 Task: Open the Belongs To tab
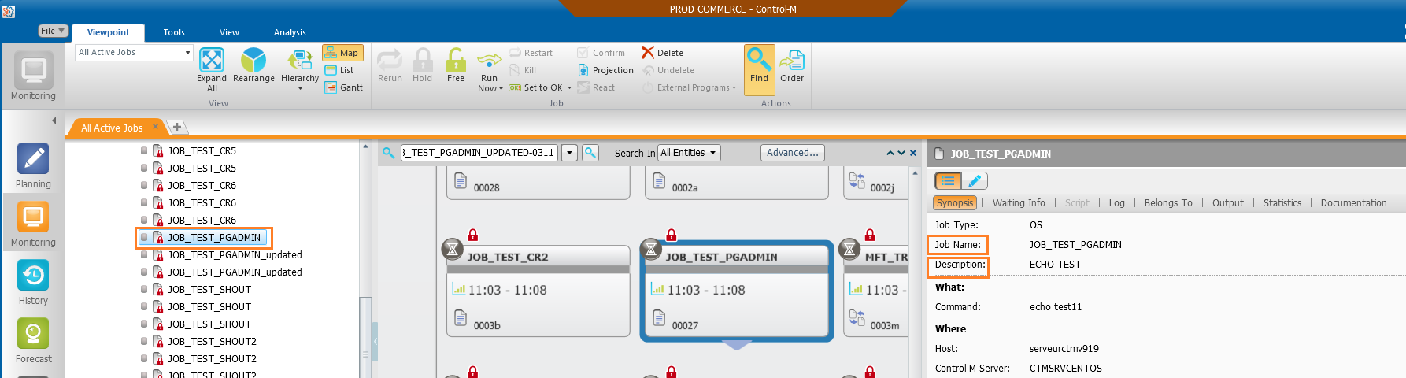[1168, 202]
